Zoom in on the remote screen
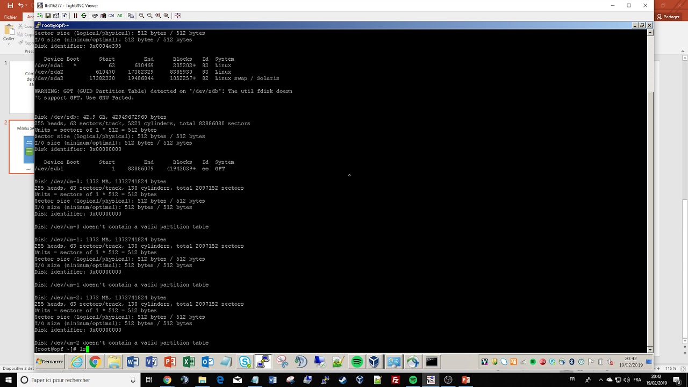This screenshot has height=387, width=688. (x=141, y=16)
